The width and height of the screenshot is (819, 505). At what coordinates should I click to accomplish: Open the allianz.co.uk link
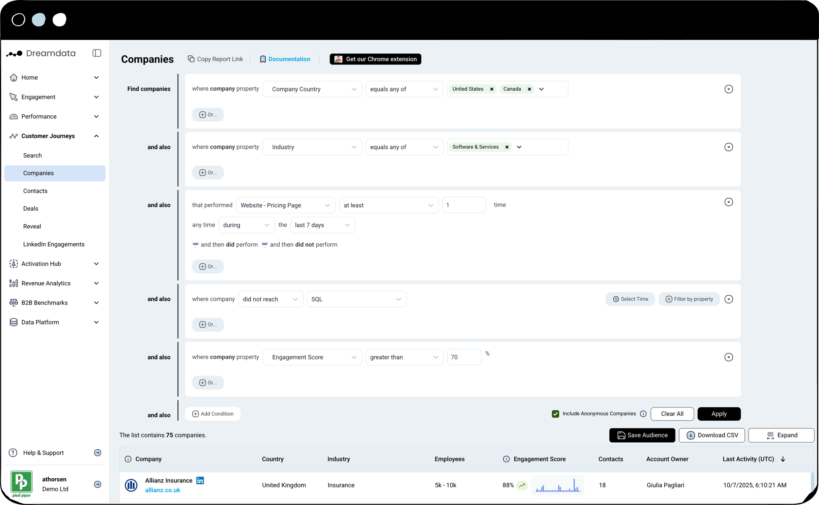[163, 490]
